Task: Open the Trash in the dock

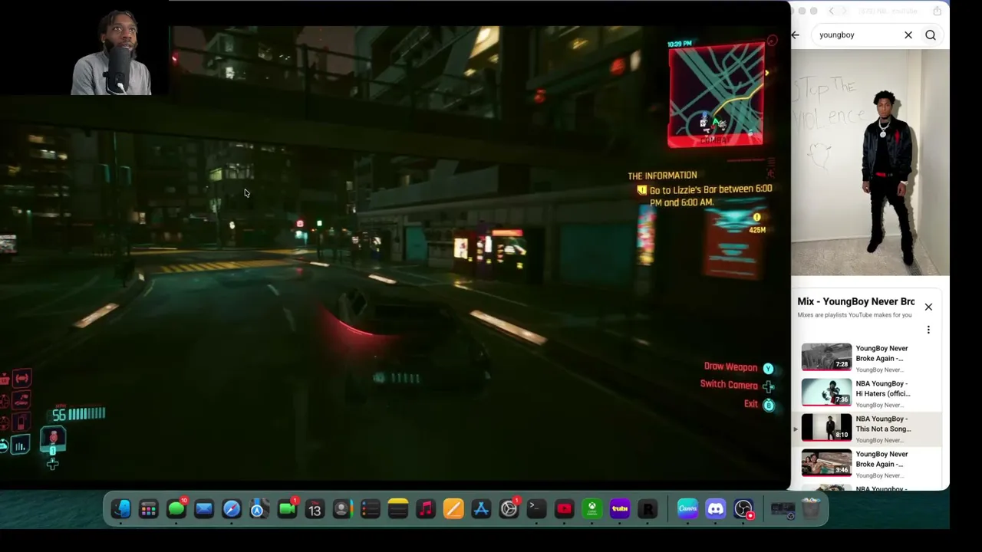Action: click(x=811, y=508)
